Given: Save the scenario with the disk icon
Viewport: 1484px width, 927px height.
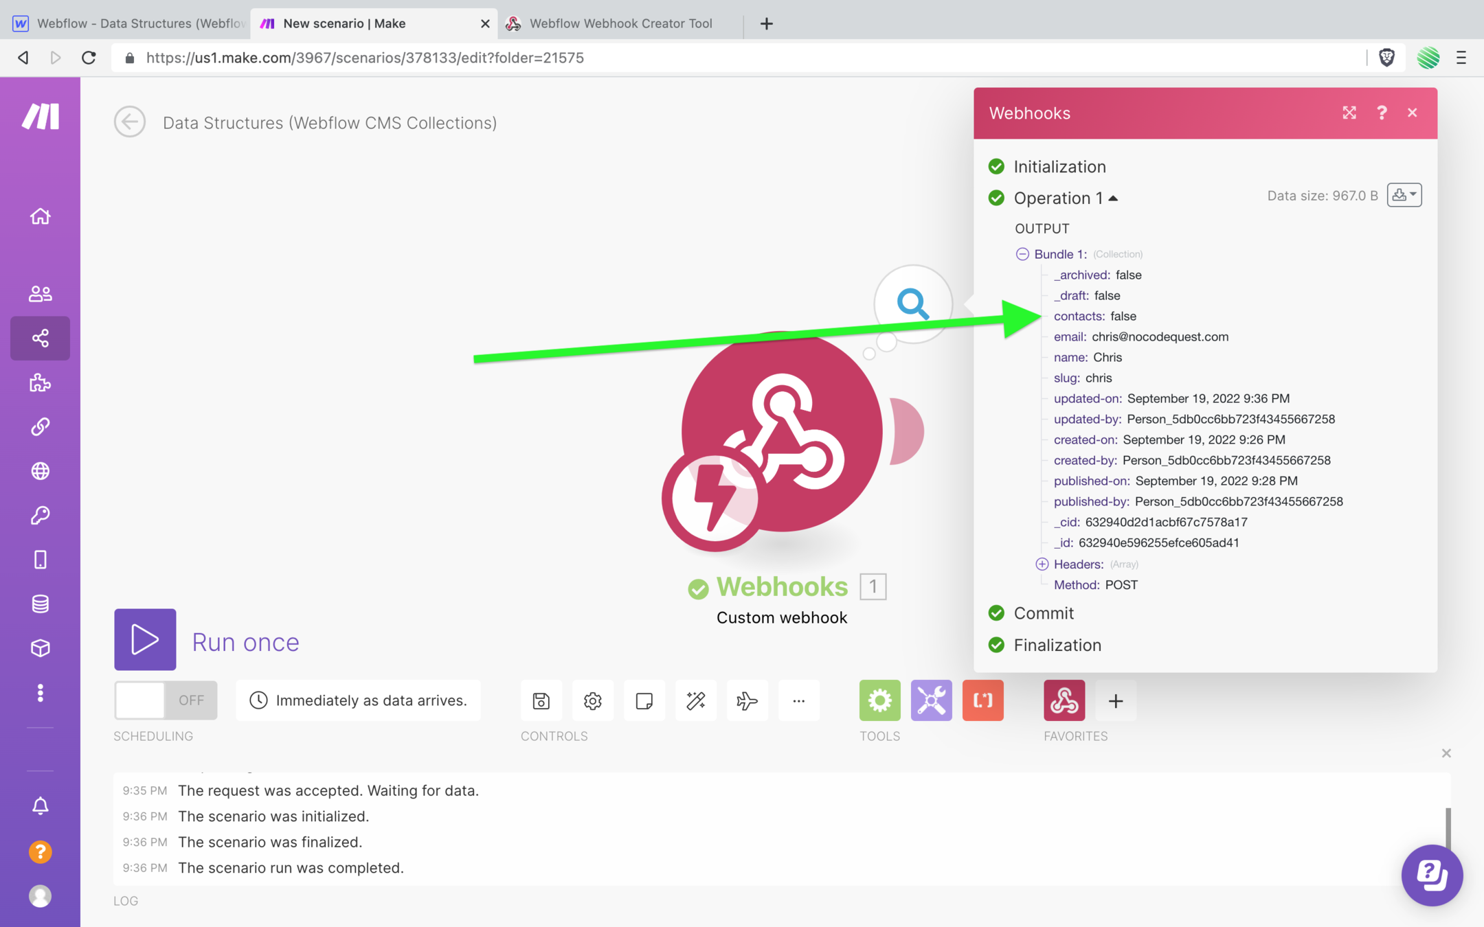Looking at the screenshot, I should pos(541,700).
